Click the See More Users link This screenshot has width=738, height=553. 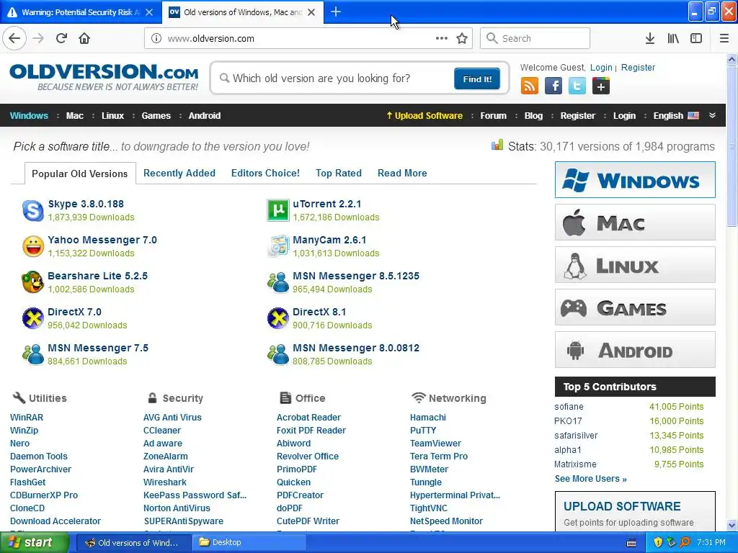[591, 479]
